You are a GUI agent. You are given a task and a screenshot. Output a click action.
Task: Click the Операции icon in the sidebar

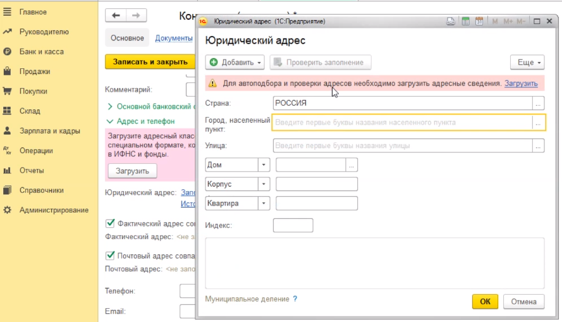[7, 151]
